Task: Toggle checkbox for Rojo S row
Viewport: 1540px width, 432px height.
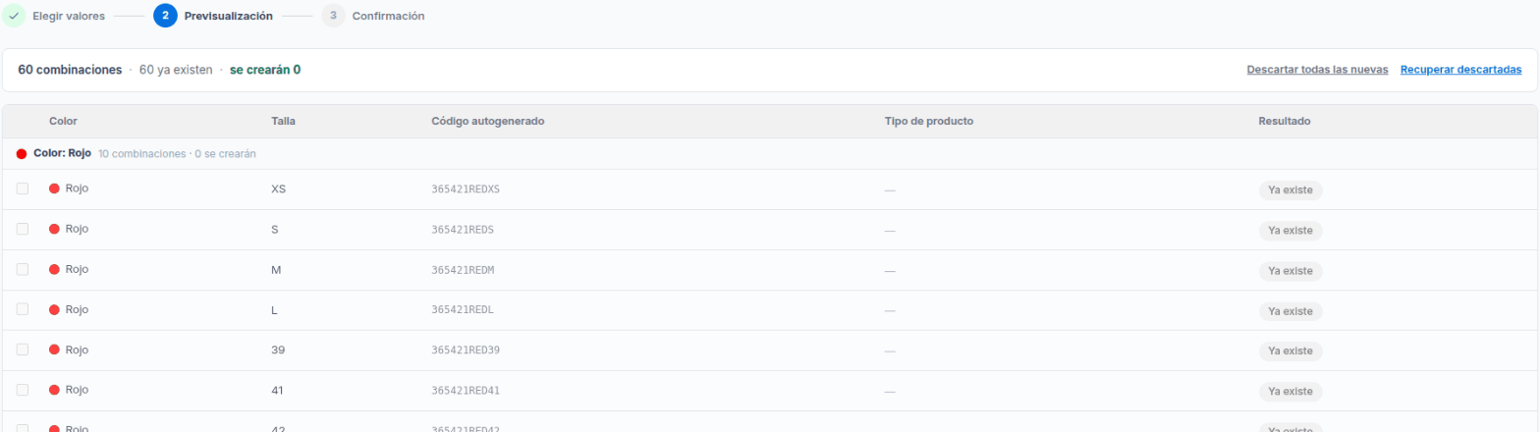Action: [23, 229]
